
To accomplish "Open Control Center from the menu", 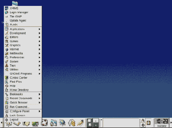I will [x=23, y=78].
